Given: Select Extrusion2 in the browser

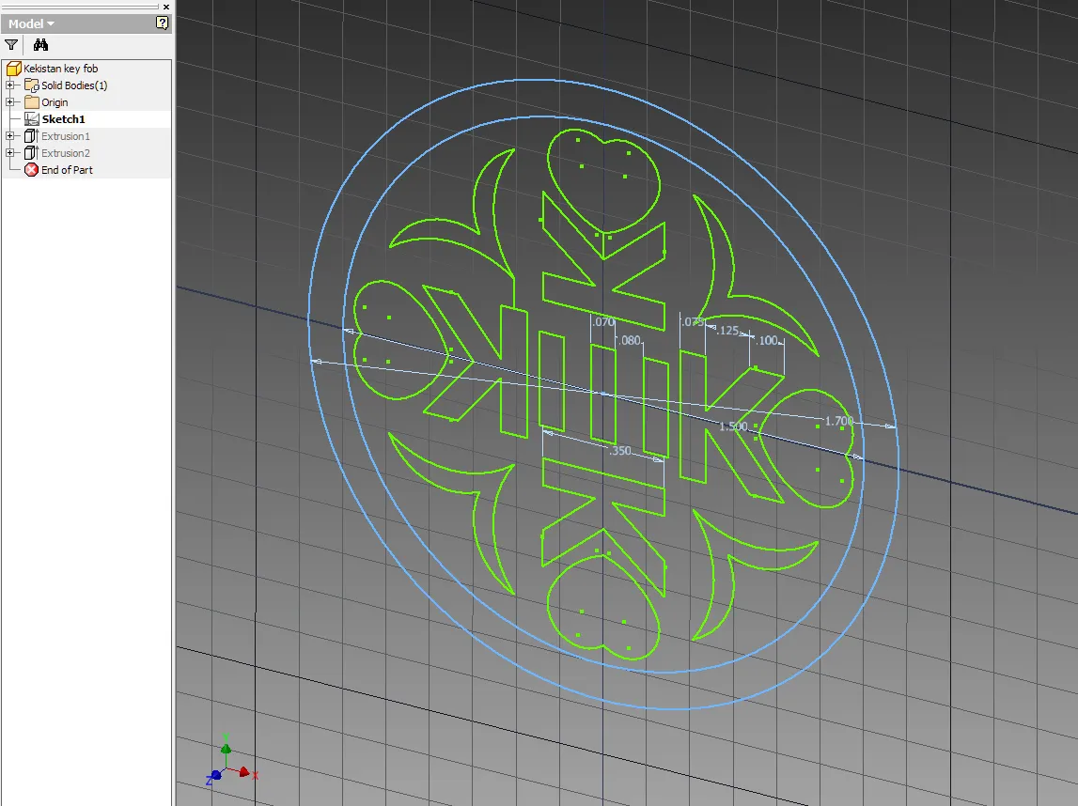Looking at the screenshot, I should tap(65, 153).
